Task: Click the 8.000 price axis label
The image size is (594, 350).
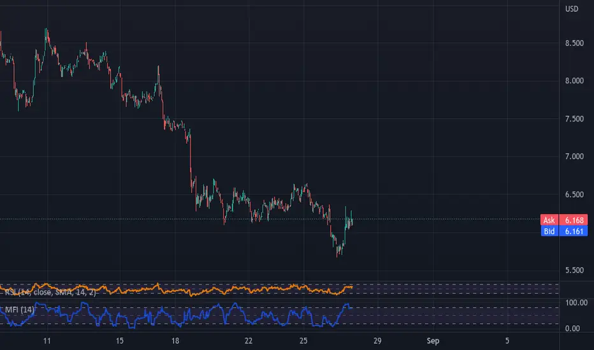Action: [x=574, y=81]
